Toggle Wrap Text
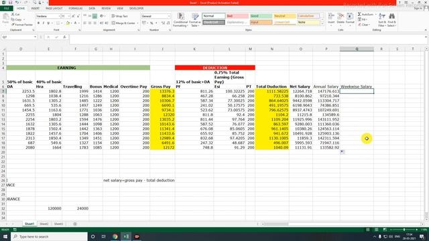The image size is (429, 241). click(119, 16)
